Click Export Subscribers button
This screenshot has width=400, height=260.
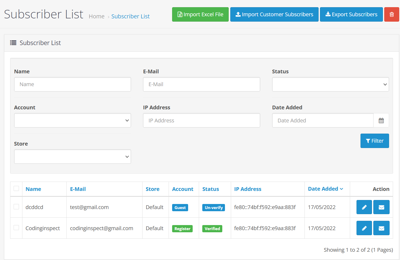click(351, 14)
